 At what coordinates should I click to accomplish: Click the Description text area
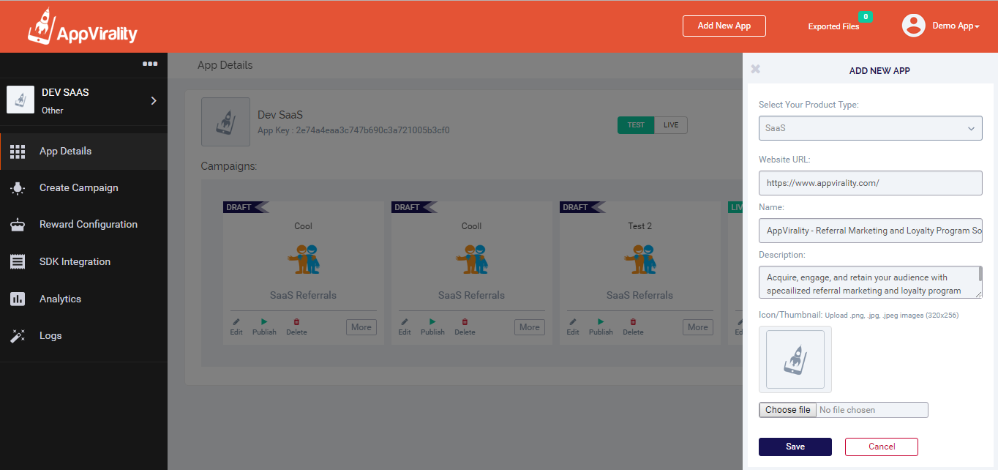(x=871, y=283)
